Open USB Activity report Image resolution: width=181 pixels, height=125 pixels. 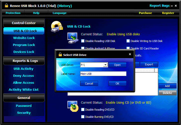click(23, 69)
